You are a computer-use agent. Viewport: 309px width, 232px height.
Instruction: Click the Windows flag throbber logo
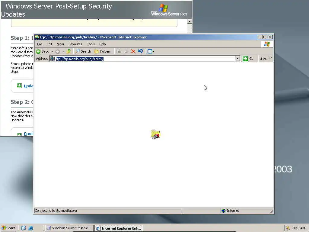pyautogui.click(x=267, y=44)
